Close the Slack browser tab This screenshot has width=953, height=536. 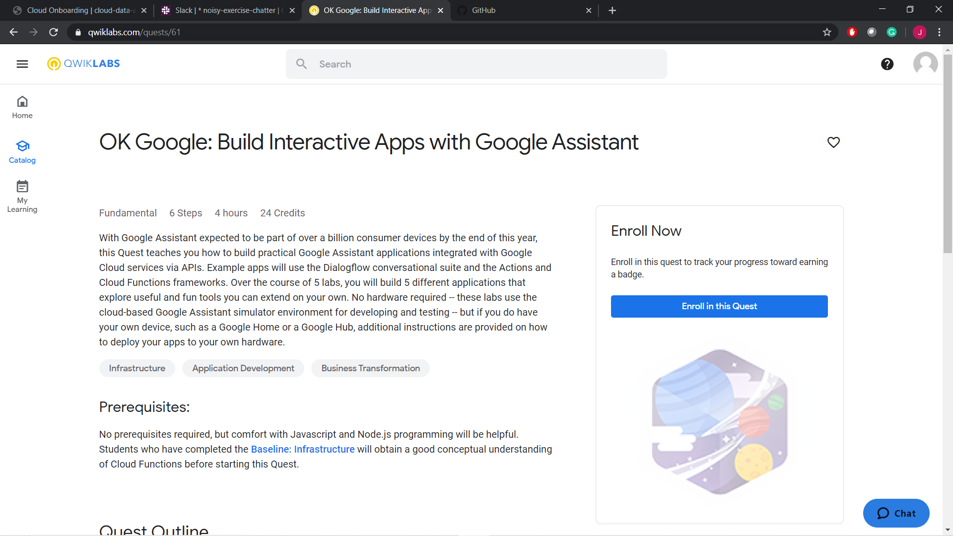pyautogui.click(x=292, y=10)
